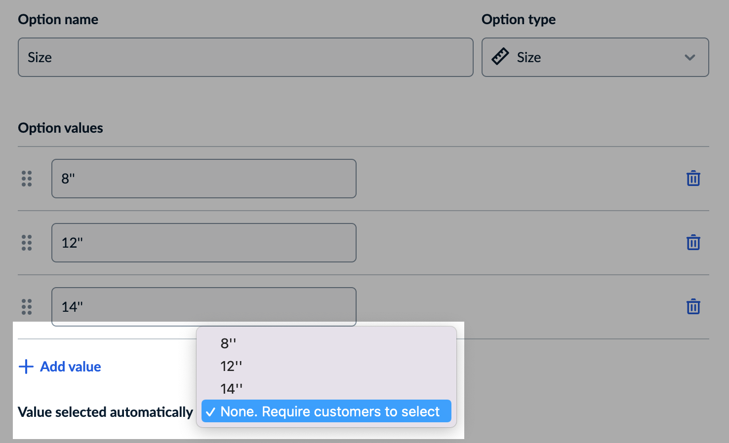Click the plus icon next to Add value
The height and width of the screenshot is (443, 729).
click(26, 367)
